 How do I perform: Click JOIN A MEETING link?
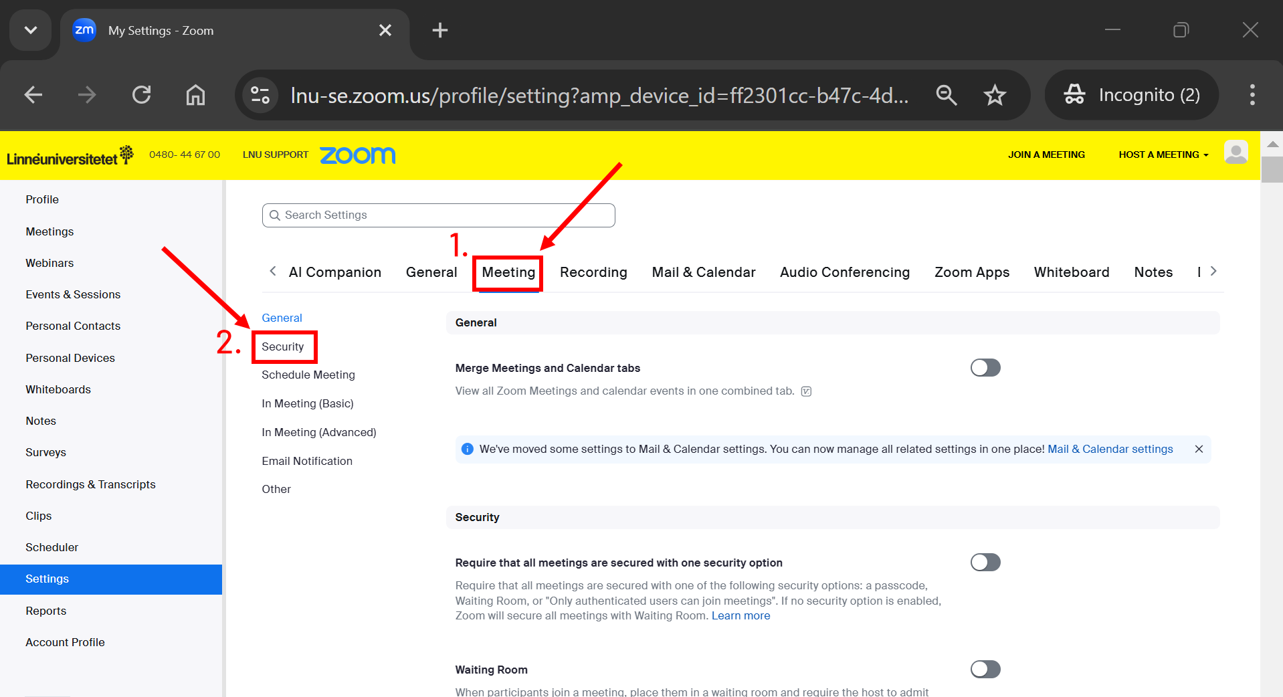tap(1046, 155)
